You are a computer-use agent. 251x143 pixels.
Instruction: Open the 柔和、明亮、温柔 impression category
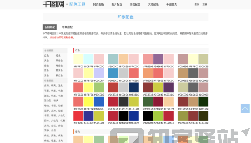click(x=54, y=85)
